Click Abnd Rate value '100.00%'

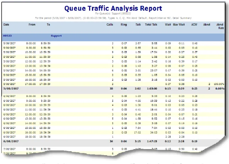pyautogui.click(x=219, y=84)
